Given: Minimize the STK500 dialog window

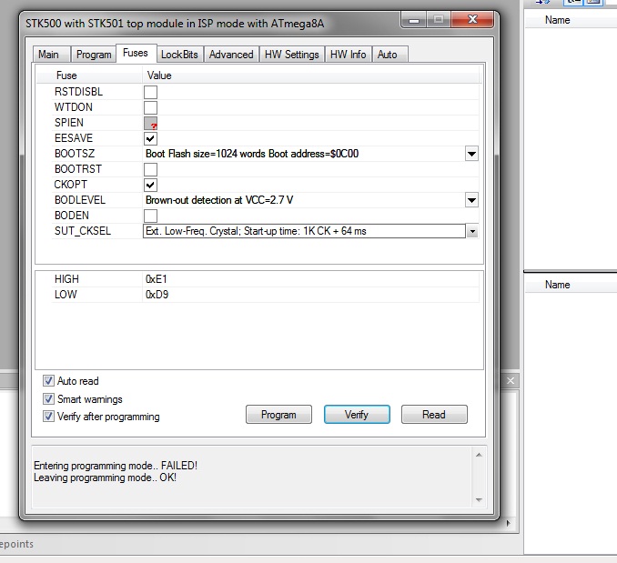Looking at the screenshot, I should [414, 19].
